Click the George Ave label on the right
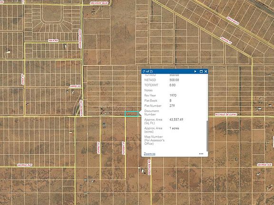The width and height of the screenshot is (274, 205). click(x=264, y=165)
